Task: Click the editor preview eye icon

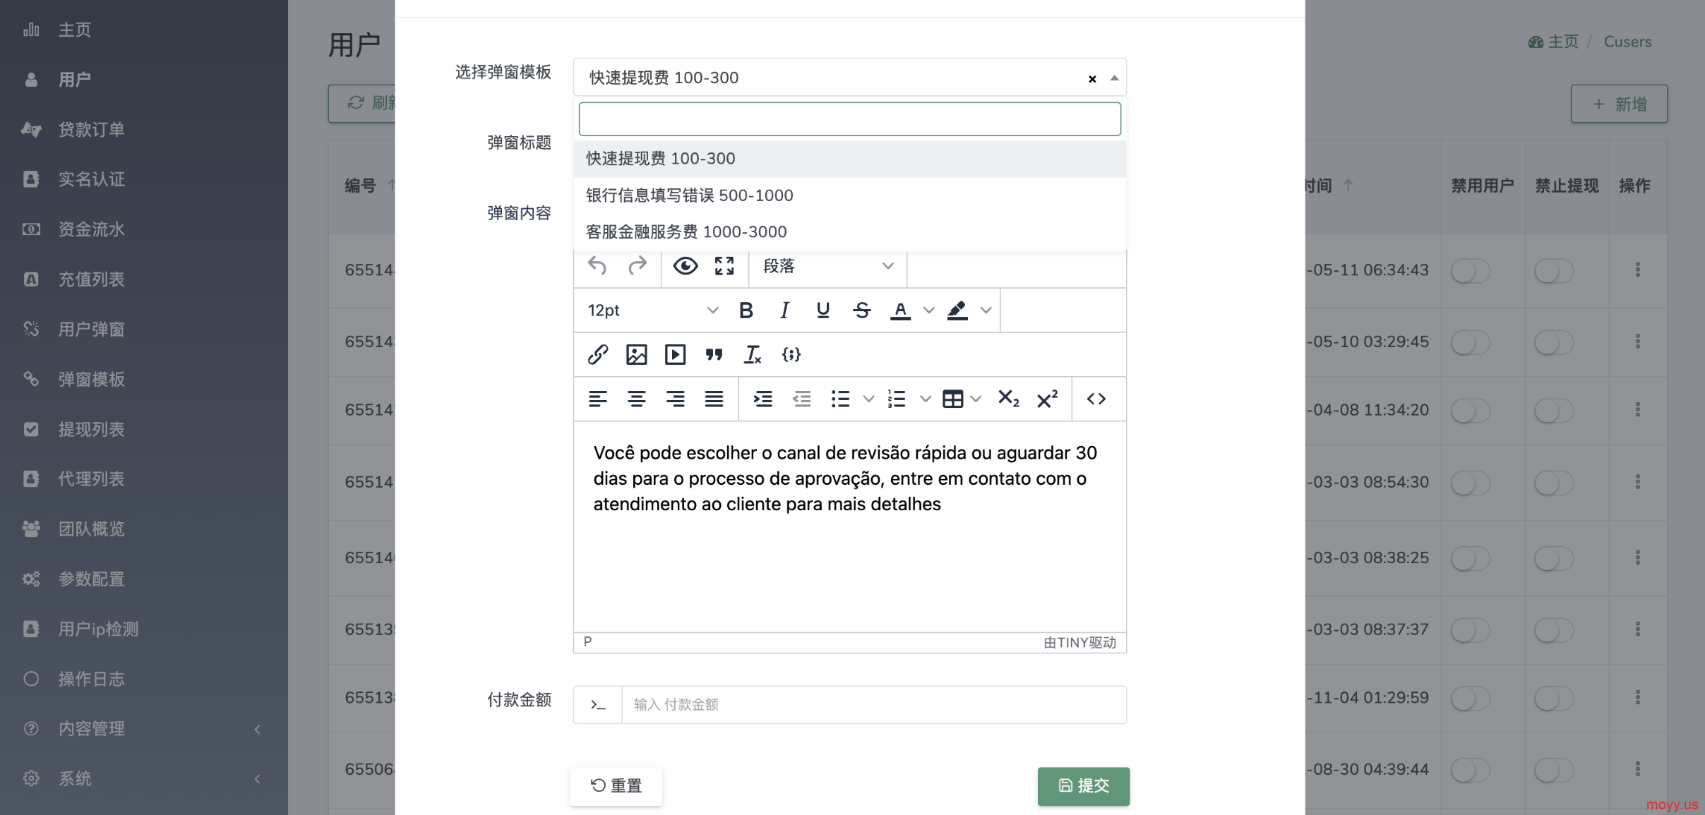Action: pos(685,266)
